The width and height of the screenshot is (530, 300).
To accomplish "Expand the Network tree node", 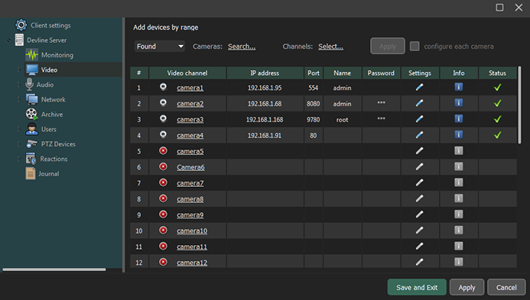I will click(x=19, y=99).
